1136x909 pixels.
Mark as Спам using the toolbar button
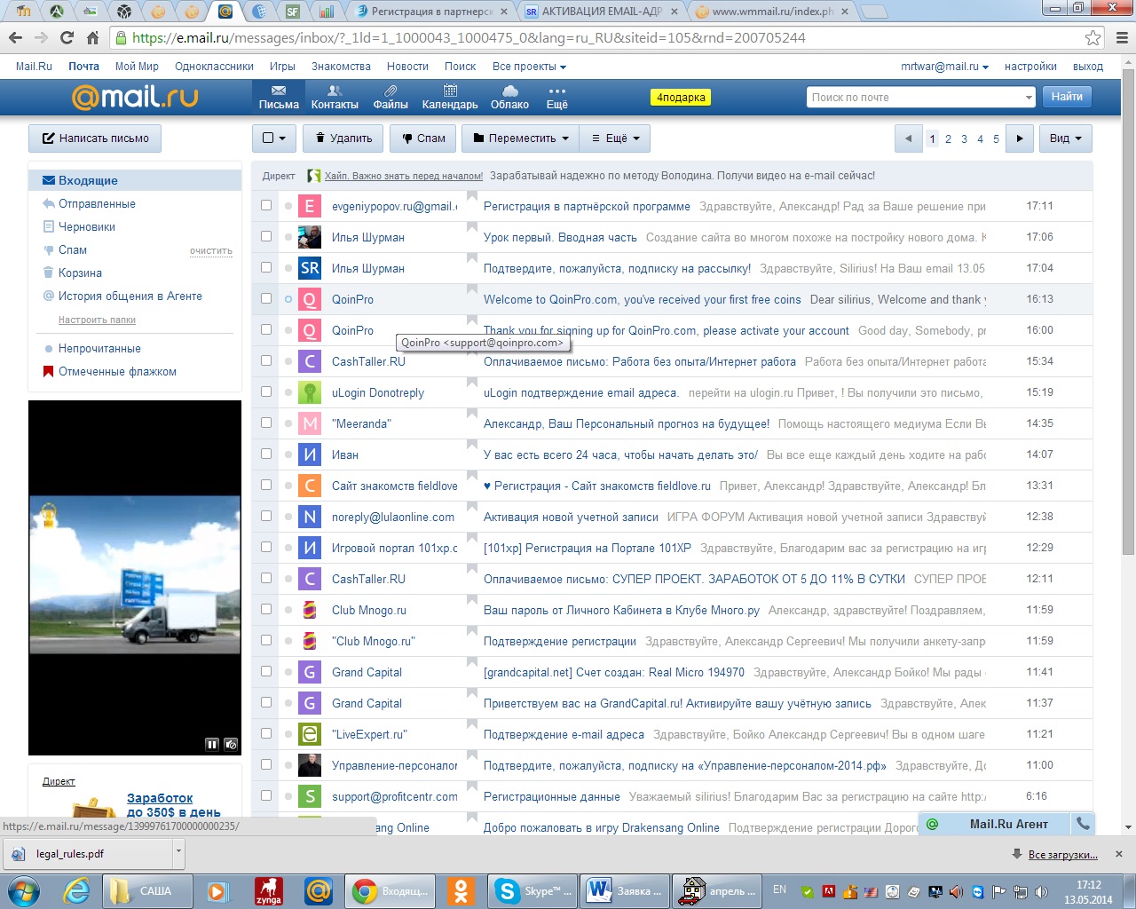click(423, 138)
